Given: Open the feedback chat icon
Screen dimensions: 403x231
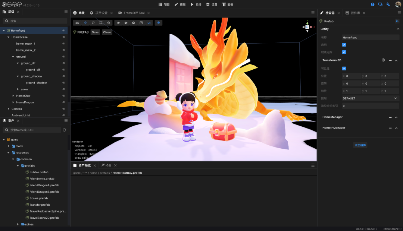Looking at the screenshot, I should click(380, 4).
